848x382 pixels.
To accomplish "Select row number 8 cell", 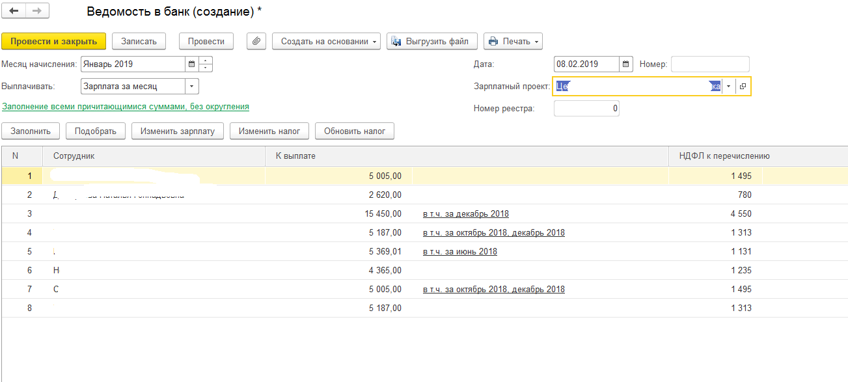I will click(22, 308).
